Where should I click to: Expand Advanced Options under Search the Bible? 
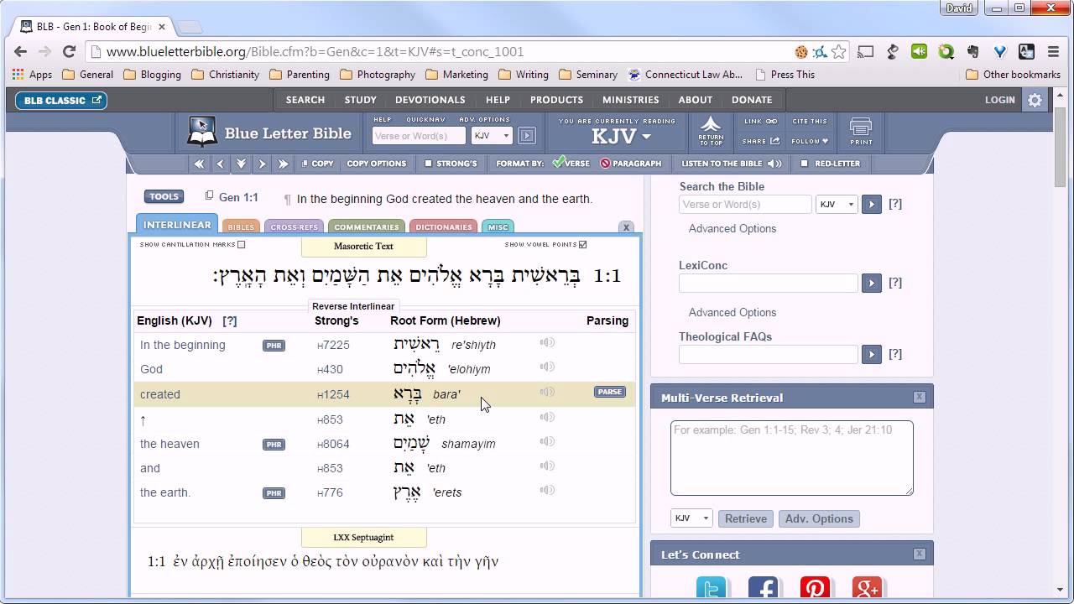[x=733, y=228]
